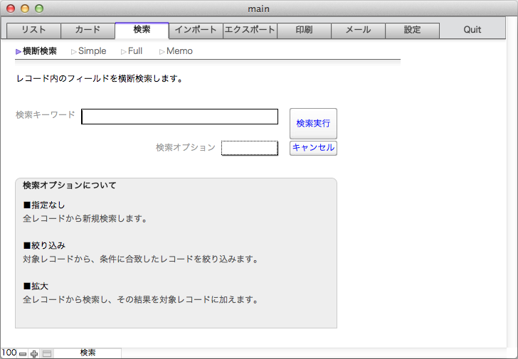Open the 設定 tab
The width and height of the screenshot is (518, 359).
pos(412,30)
